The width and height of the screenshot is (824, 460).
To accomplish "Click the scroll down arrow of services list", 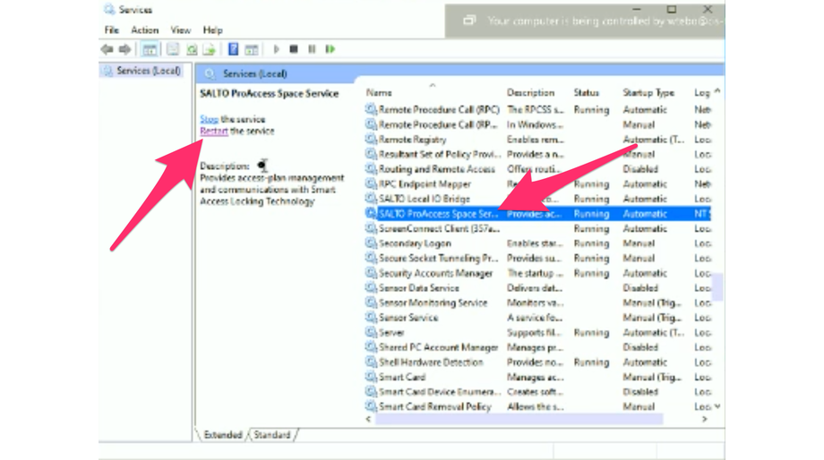I will (x=717, y=406).
